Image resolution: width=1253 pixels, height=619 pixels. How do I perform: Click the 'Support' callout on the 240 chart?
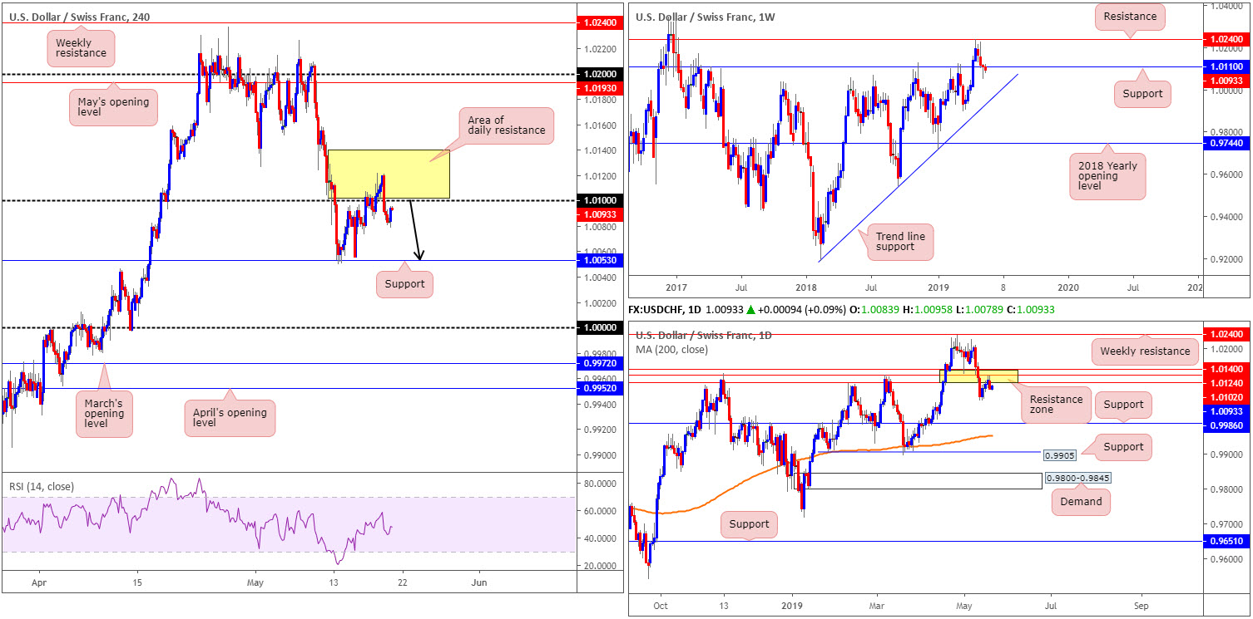point(404,284)
